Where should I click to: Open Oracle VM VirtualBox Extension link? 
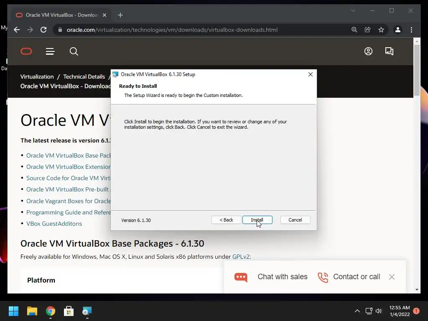click(68, 167)
